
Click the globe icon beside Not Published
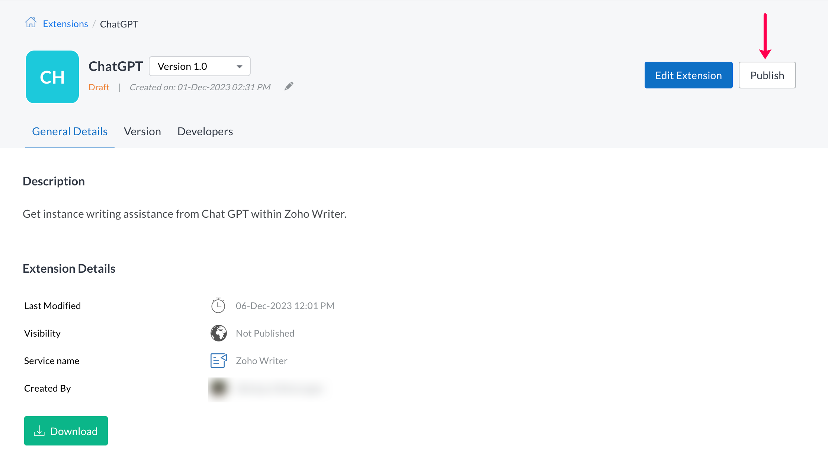click(219, 333)
